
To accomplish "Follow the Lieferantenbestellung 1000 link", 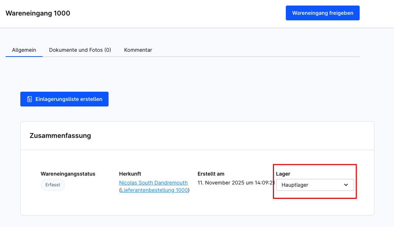I will click(x=154, y=190).
